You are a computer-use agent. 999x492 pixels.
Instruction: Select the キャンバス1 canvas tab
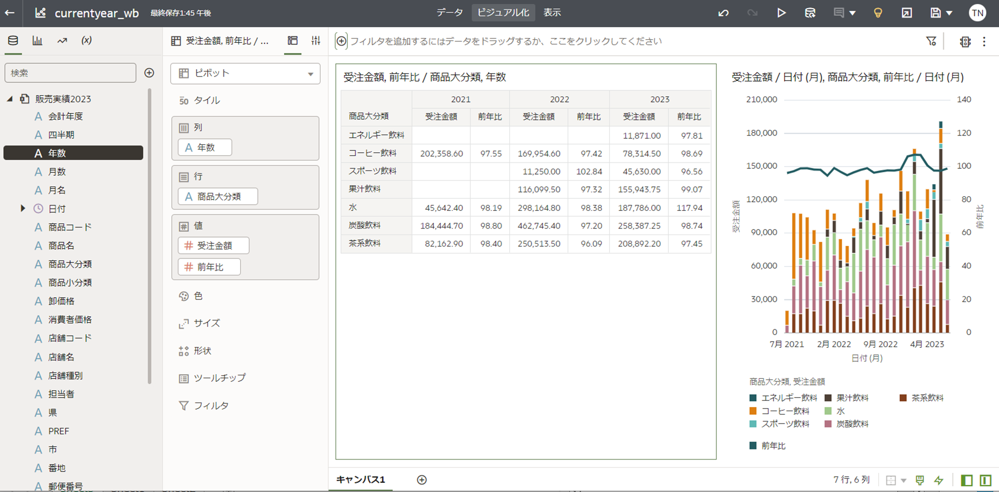click(x=361, y=480)
